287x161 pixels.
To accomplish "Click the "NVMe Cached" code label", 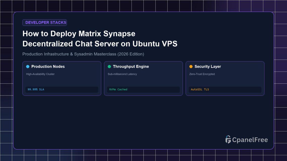I will (118, 89).
